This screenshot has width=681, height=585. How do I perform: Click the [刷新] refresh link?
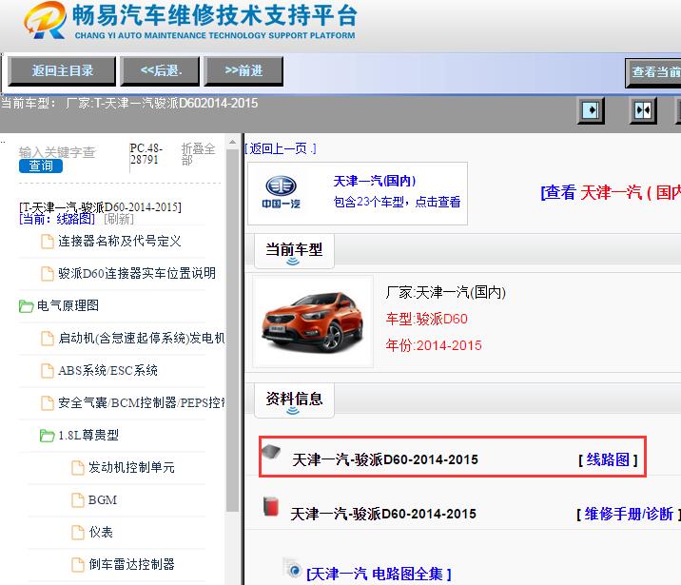[119, 219]
